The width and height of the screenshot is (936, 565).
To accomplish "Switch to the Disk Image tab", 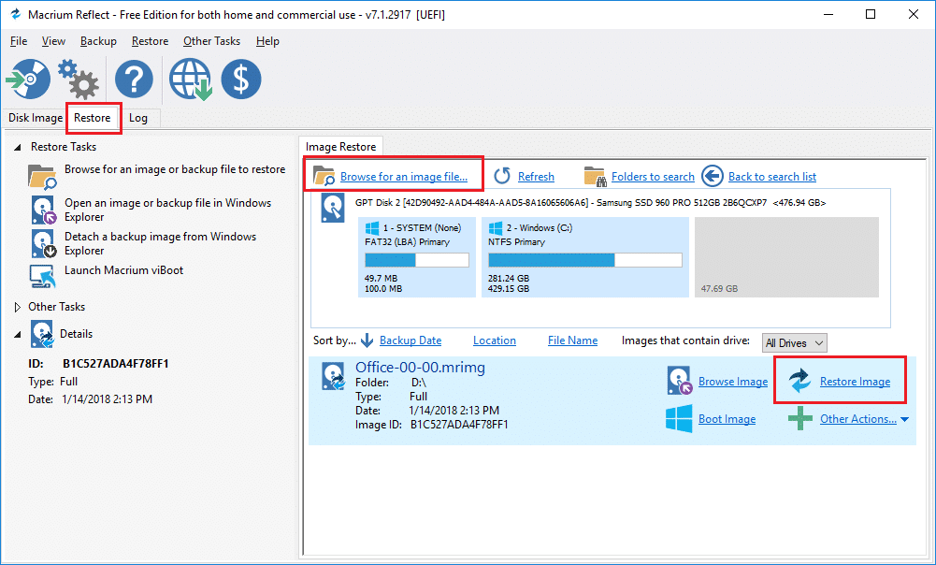I will click(35, 118).
